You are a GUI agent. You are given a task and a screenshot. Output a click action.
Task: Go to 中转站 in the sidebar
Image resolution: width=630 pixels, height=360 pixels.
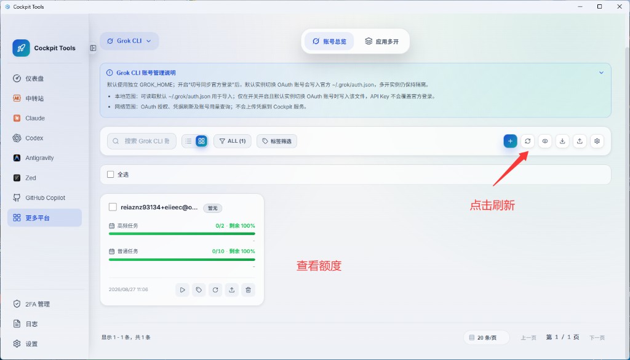(x=44, y=98)
